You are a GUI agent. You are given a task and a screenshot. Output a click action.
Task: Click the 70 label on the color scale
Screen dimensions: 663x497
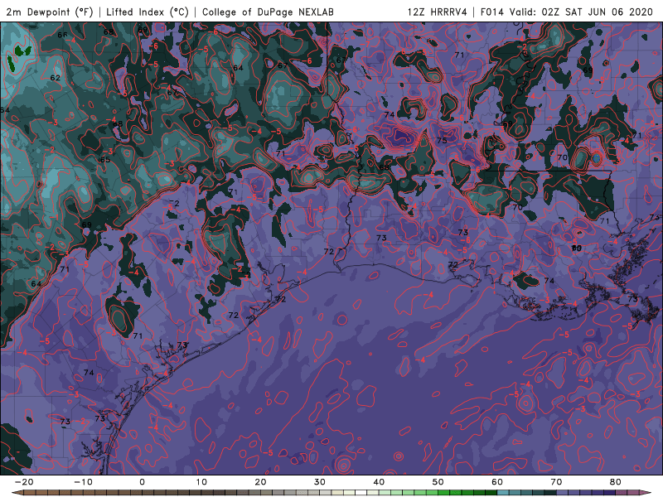pyautogui.click(x=556, y=482)
